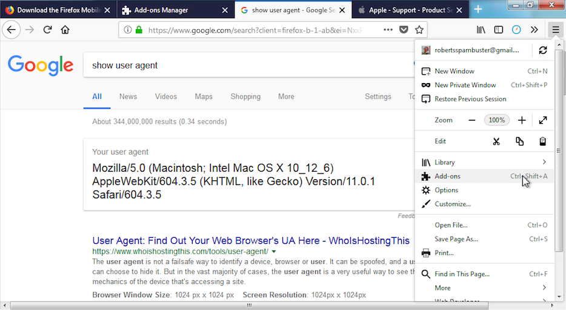Screen dimensions: 566x310
Task: Expand the toolbar overflow chevrons
Action: point(534,30)
